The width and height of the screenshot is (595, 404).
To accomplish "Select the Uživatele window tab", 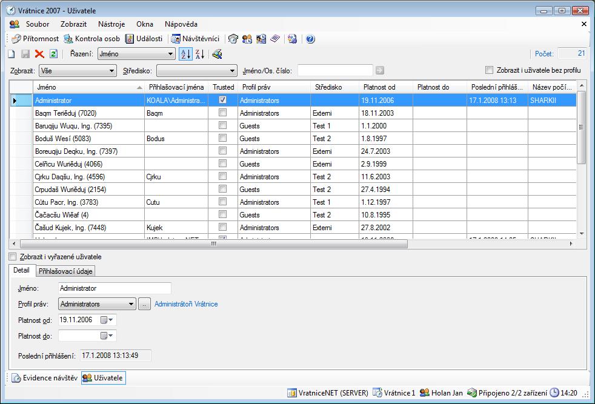I will click(x=103, y=378).
